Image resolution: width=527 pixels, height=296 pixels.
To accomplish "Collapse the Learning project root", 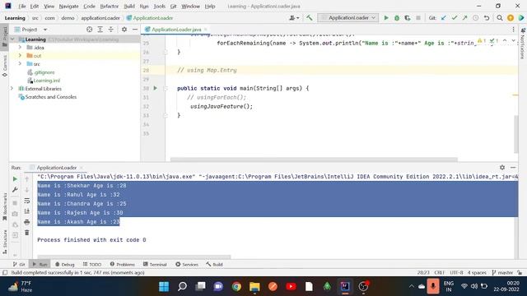I will point(12,39).
